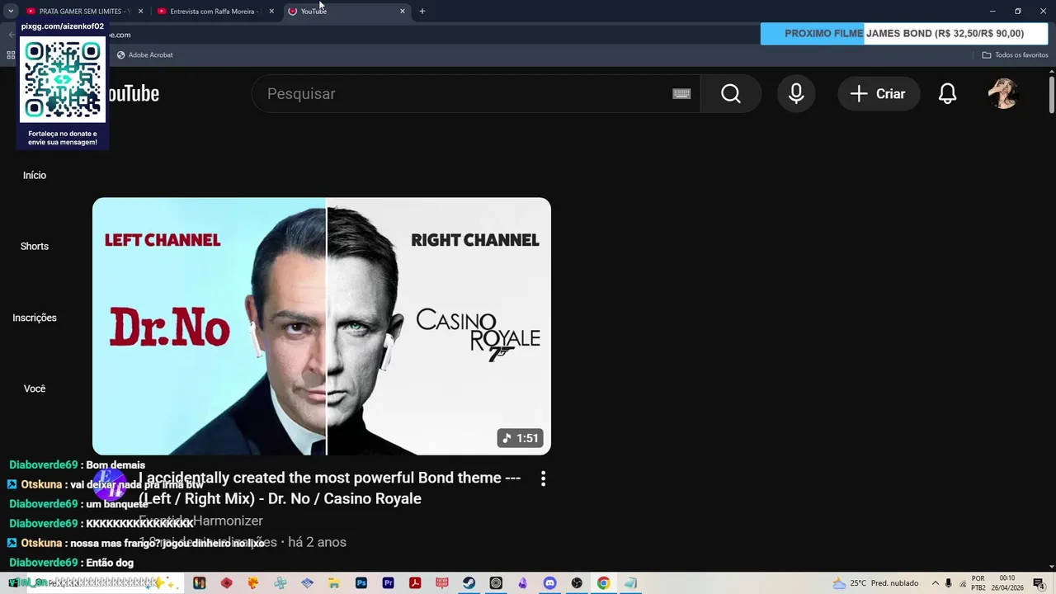Open the three-dot menu beside the Bond theme title

click(x=543, y=478)
